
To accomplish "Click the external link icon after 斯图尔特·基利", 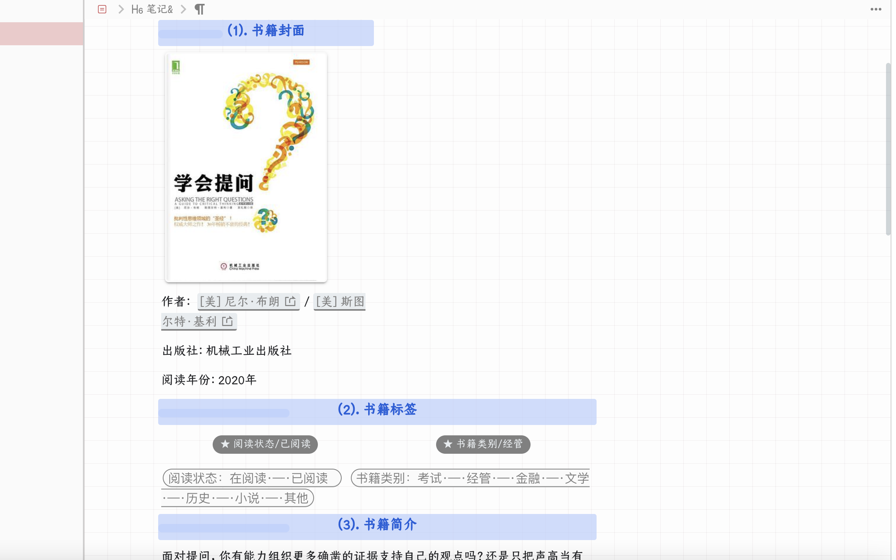I will [228, 321].
